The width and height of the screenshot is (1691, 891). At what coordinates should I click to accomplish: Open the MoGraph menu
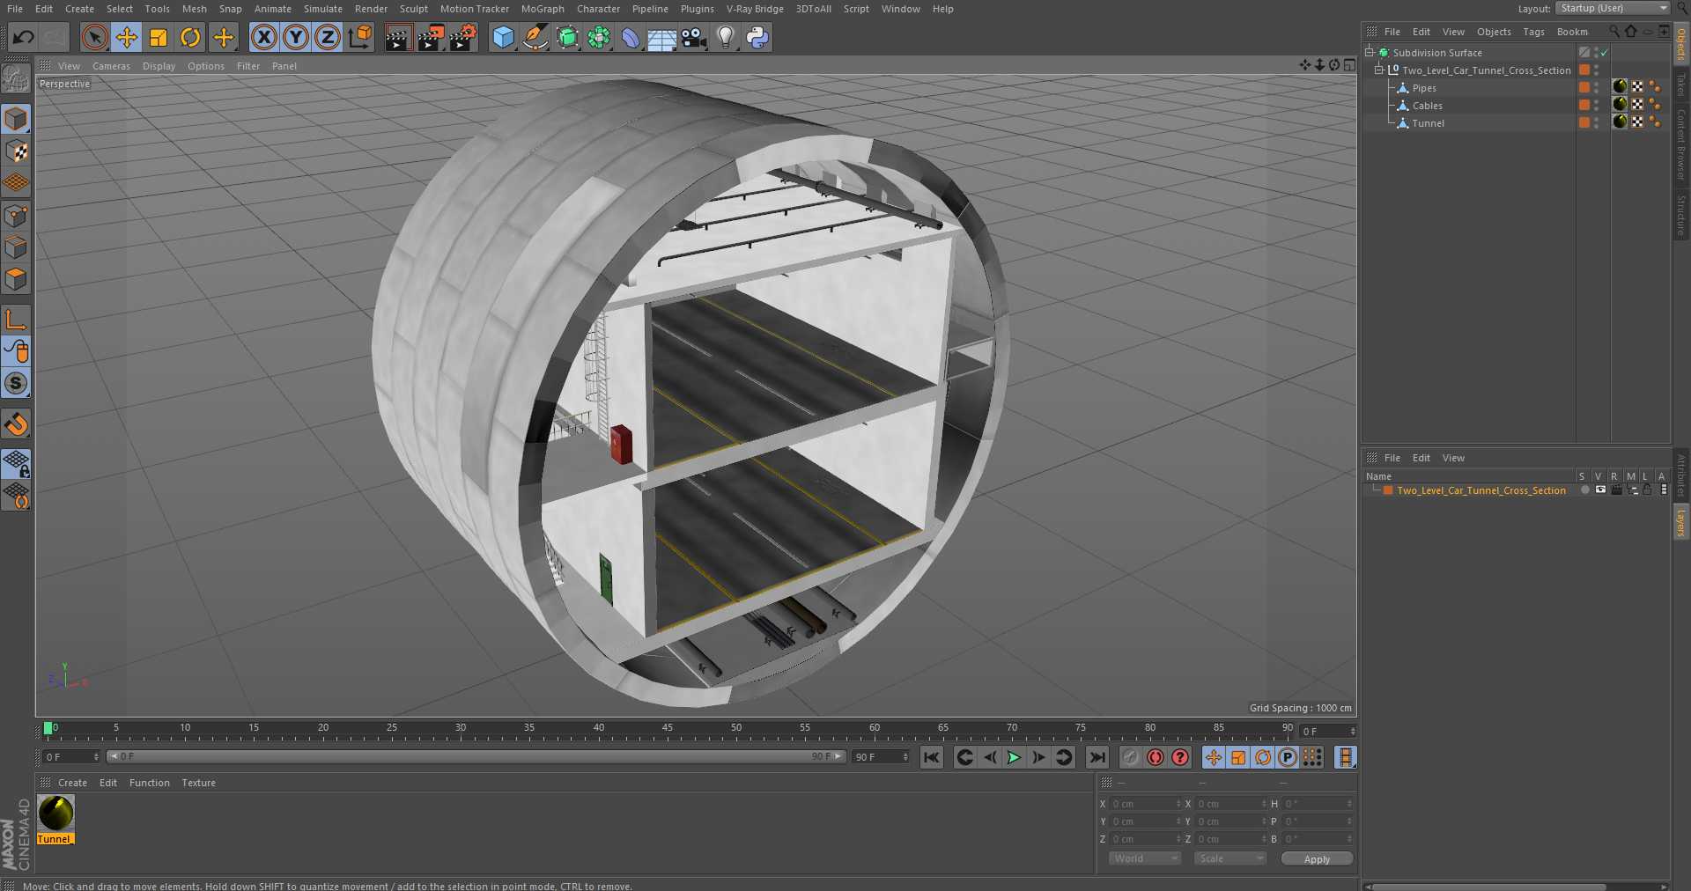pos(543,9)
